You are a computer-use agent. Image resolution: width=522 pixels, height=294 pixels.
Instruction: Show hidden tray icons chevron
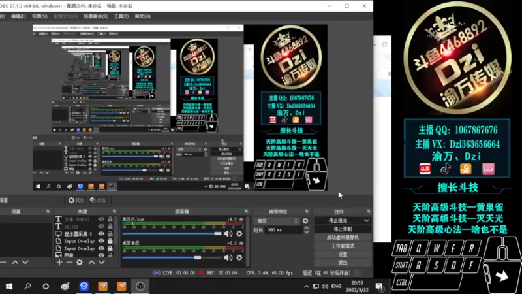pyautogui.click(x=306, y=286)
